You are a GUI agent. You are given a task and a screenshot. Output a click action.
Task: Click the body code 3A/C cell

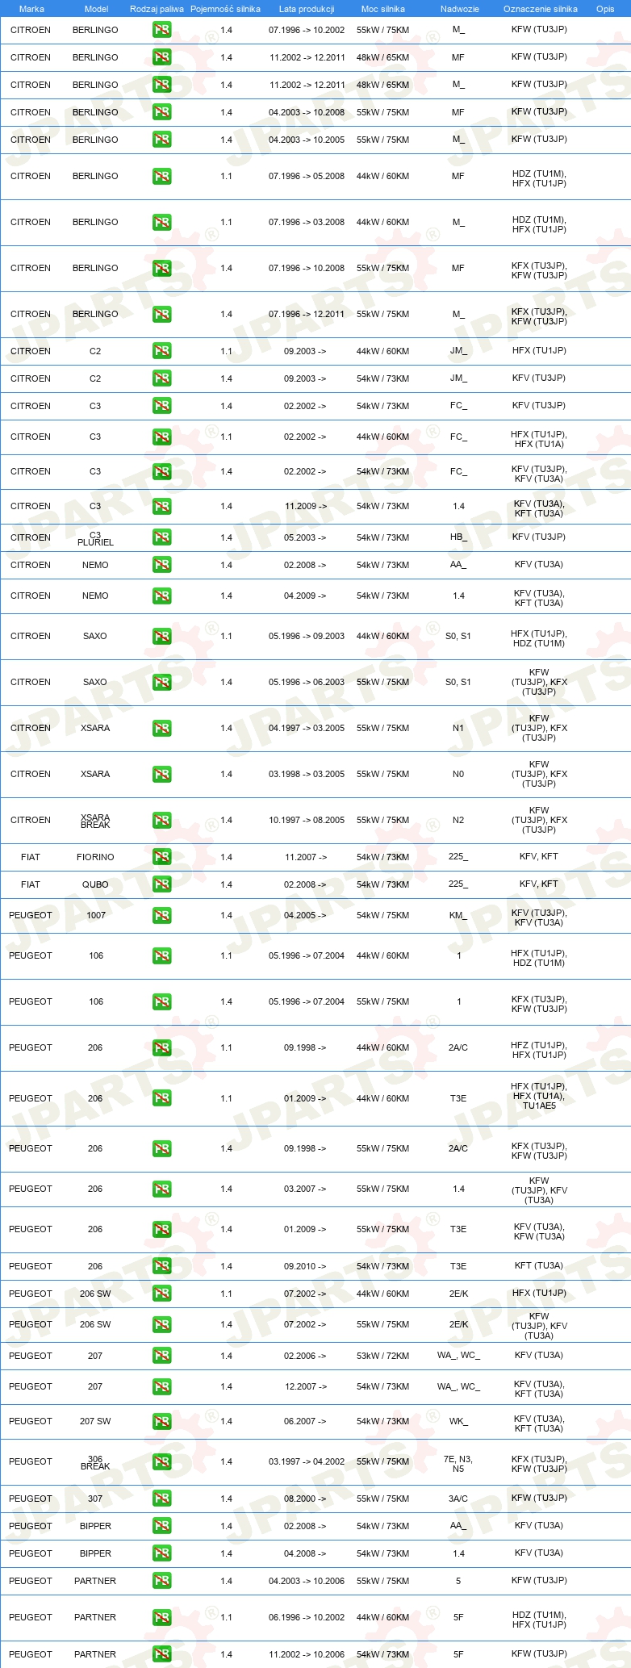point(458,1499)
